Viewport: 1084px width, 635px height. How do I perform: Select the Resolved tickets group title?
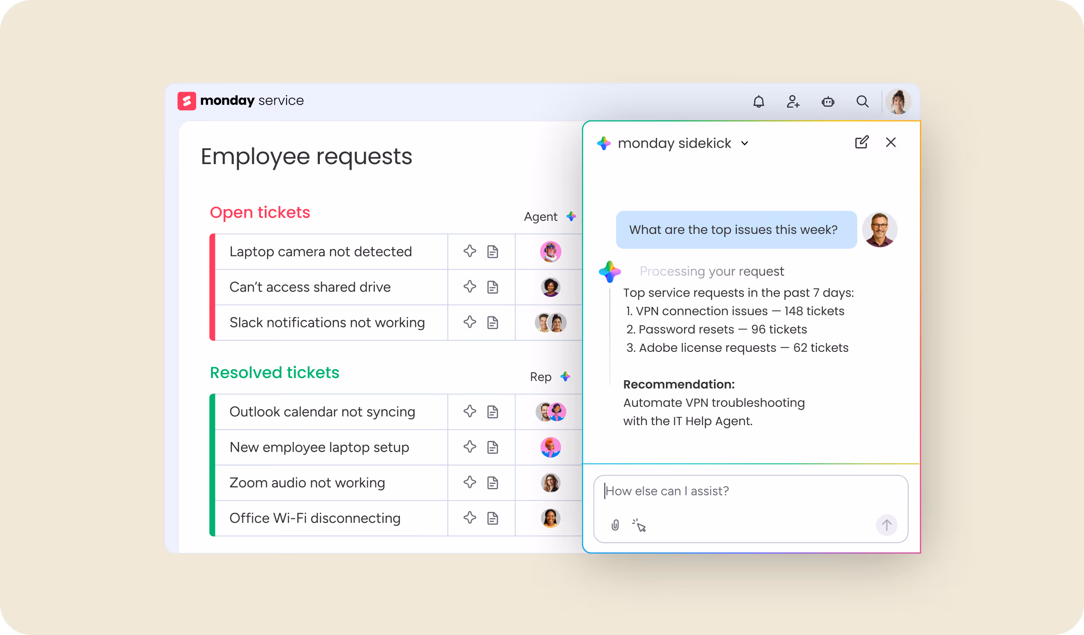click(x=274, y=373)
